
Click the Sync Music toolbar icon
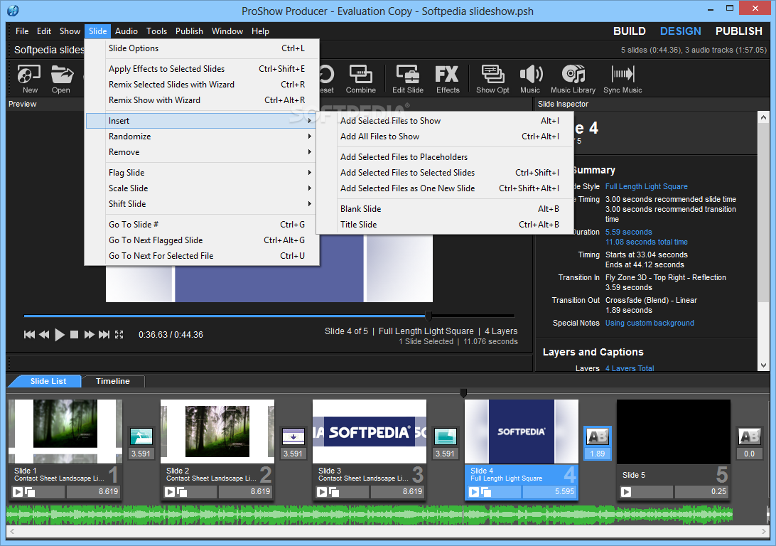(x=623, y=79)
